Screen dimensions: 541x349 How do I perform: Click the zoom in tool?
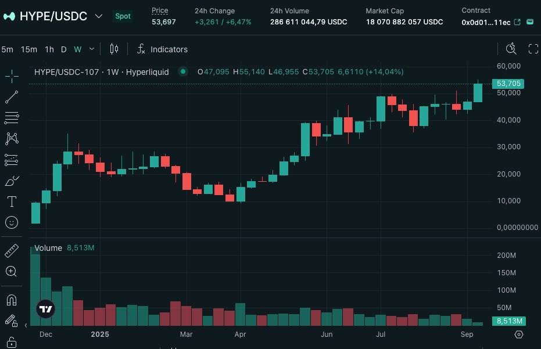(11, 271)
